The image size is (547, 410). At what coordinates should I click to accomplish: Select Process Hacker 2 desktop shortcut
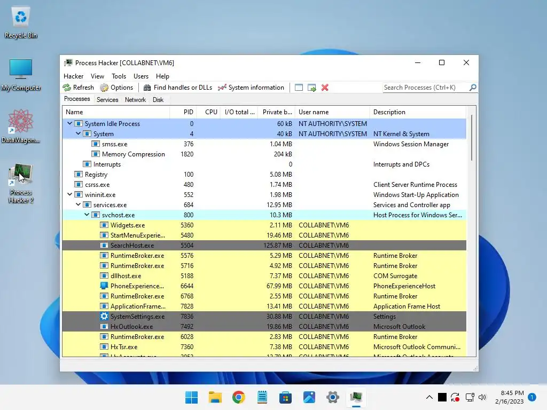21,184
